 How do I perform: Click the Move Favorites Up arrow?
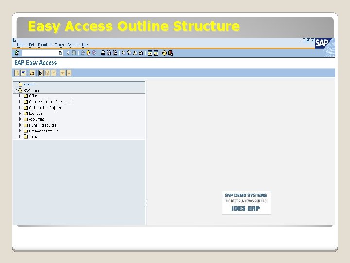(69, 73)
